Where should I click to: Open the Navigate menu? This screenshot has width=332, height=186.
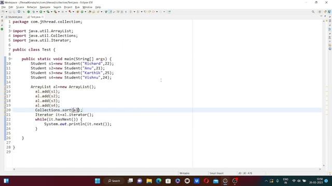45,7
